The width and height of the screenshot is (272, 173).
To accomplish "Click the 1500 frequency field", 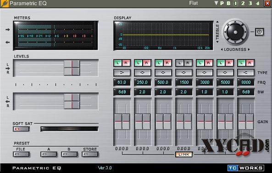I will click(184, 82).
